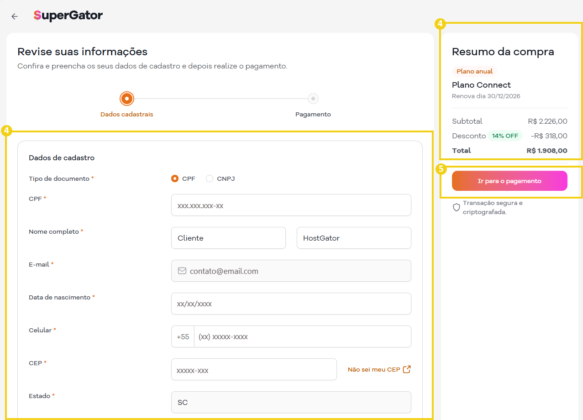The width and height of the screenshot is (583, 420).
Task: Click the stepper progress bar between steps
Action: click(x=219, y=98)
